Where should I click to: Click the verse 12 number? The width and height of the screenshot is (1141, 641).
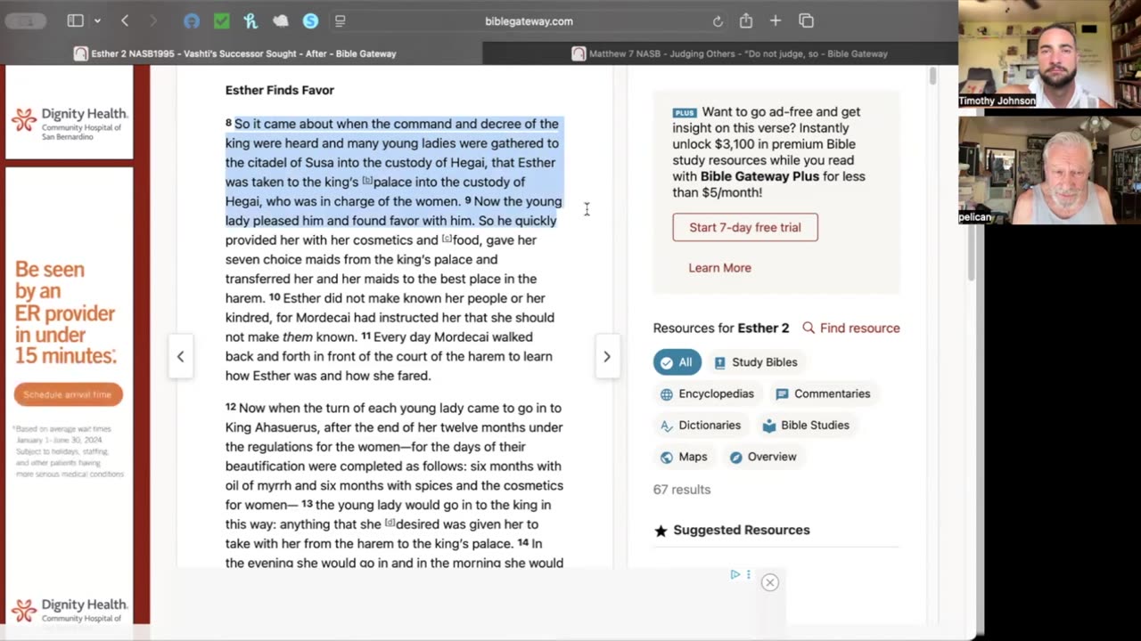click(230, 407)
